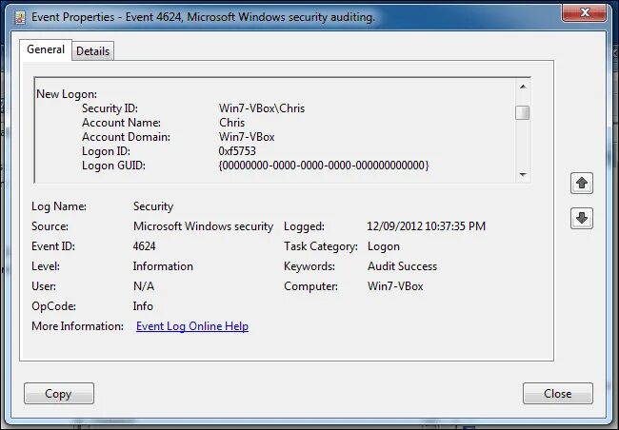Click the Event ID value 4624

145,246
